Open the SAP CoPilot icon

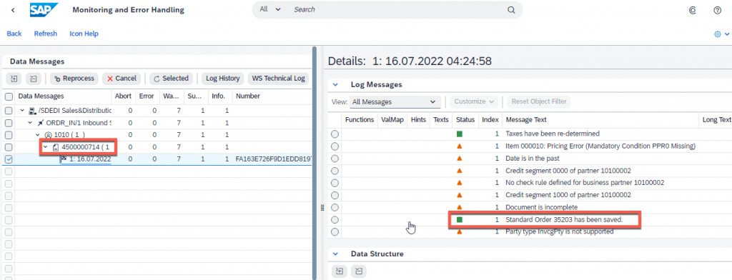click(693, 10)
